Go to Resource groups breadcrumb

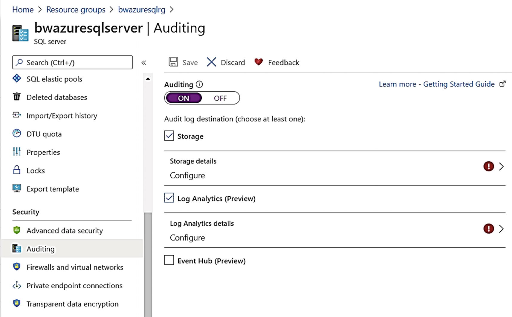[x=76, y=10]
